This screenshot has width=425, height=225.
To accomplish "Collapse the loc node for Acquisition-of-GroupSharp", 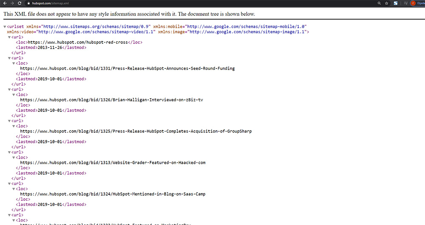I will click(x=14, y=126).
